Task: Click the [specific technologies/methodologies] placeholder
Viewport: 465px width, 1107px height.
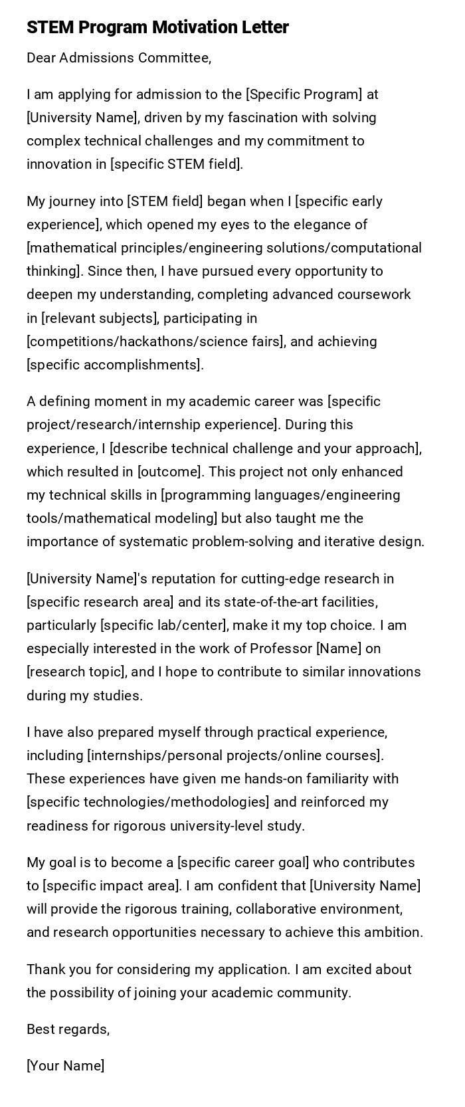Action: pyautogui.click(x=147, y=802)
